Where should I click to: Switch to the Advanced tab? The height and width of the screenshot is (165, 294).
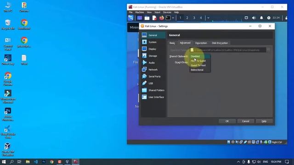(185, 43)
